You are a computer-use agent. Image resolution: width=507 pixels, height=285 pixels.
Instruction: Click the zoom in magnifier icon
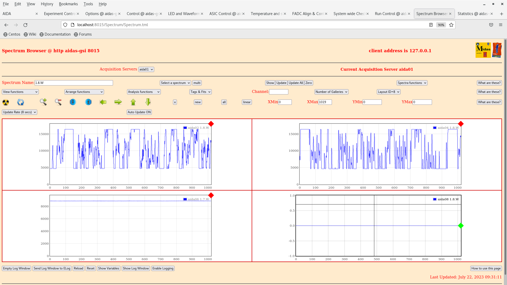(x=43, y=102)
